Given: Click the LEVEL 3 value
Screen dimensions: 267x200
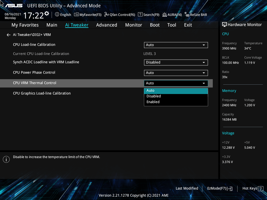Looking at the screenshot, I should tap(149, 54).
